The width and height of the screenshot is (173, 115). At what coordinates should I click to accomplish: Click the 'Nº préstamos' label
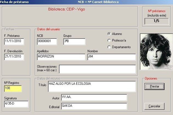point(157,11)
